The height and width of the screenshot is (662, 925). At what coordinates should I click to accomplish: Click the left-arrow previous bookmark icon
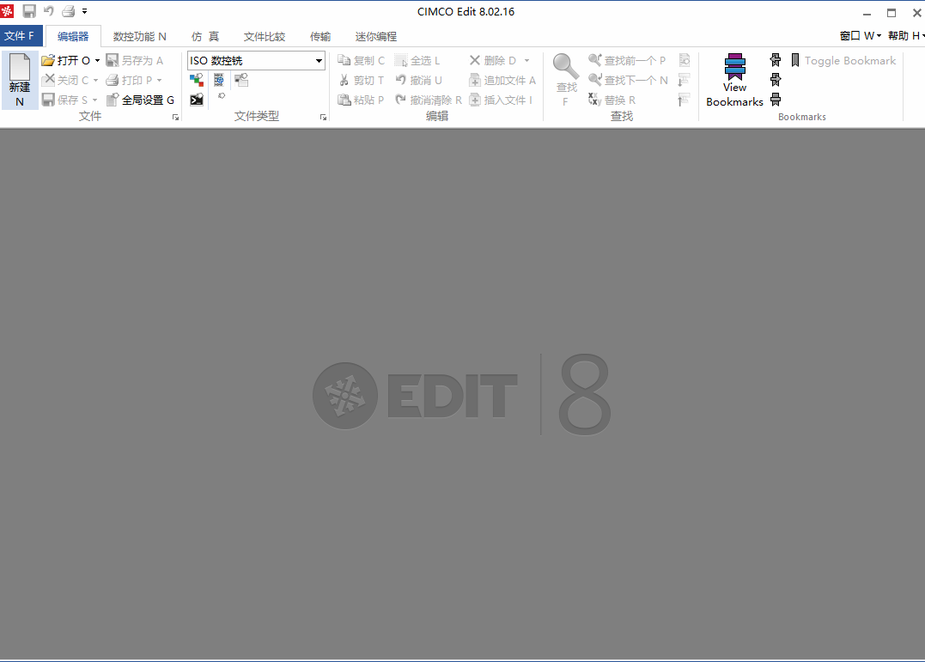click(x=776, y=59)
